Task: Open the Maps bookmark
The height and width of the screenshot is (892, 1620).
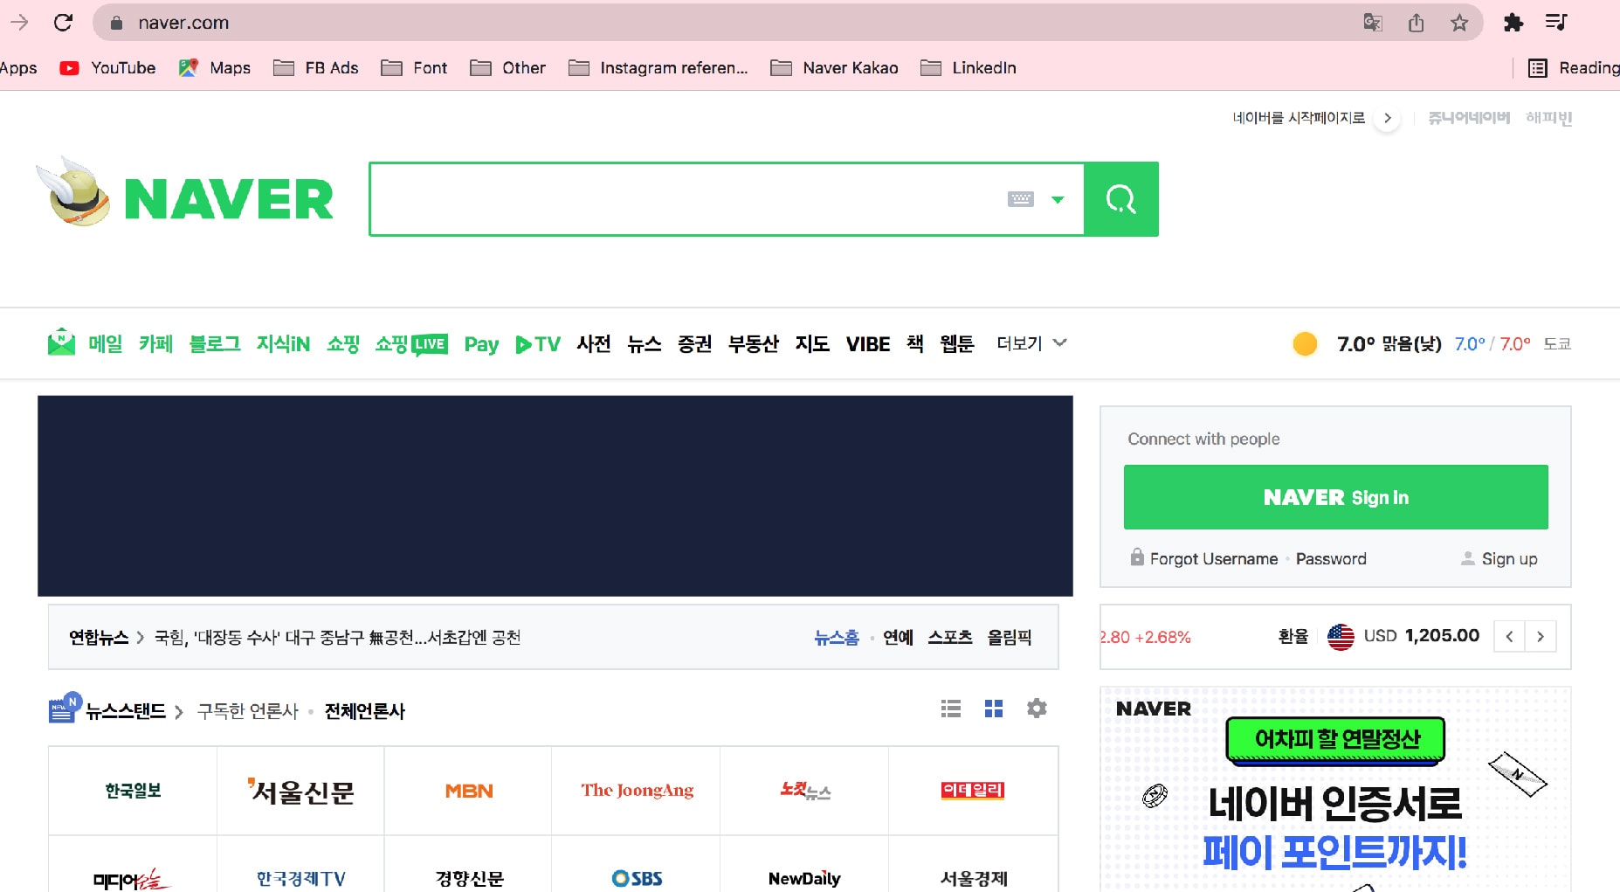Action: pos(215,68)
